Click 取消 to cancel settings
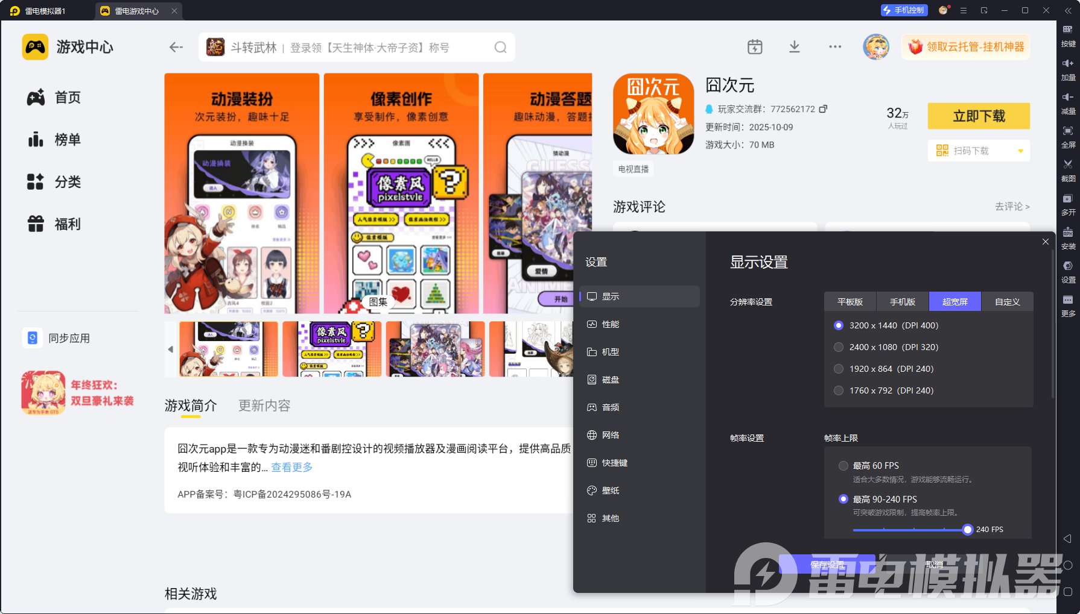The image size is (1080, 614). click(x=934, y=565)
